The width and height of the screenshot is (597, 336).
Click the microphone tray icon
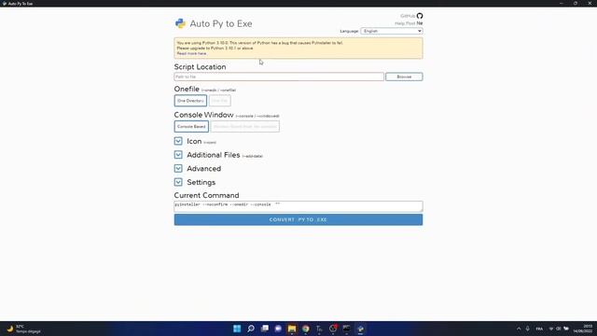coord(528,329)
